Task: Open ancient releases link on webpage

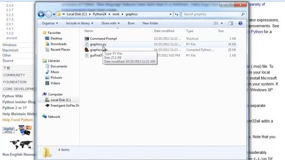Action: point(12,38)
